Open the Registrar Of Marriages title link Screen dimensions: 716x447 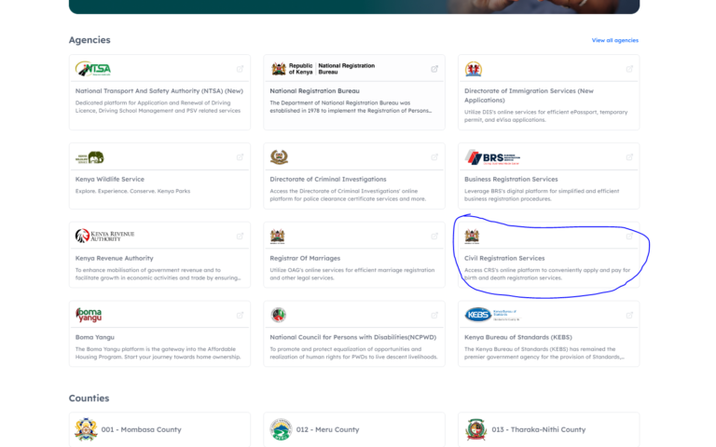[305, 258]
